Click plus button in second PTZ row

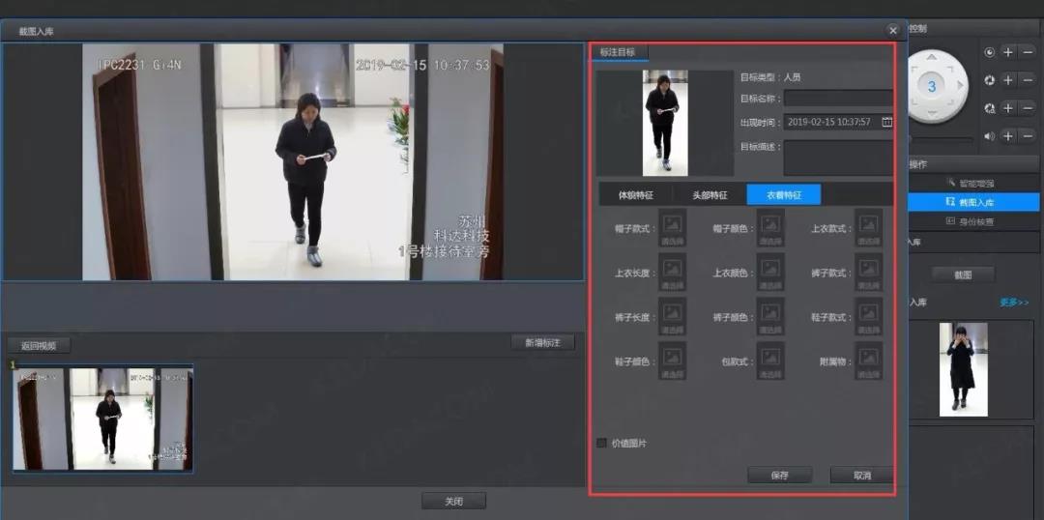(x=1008, y=80)
